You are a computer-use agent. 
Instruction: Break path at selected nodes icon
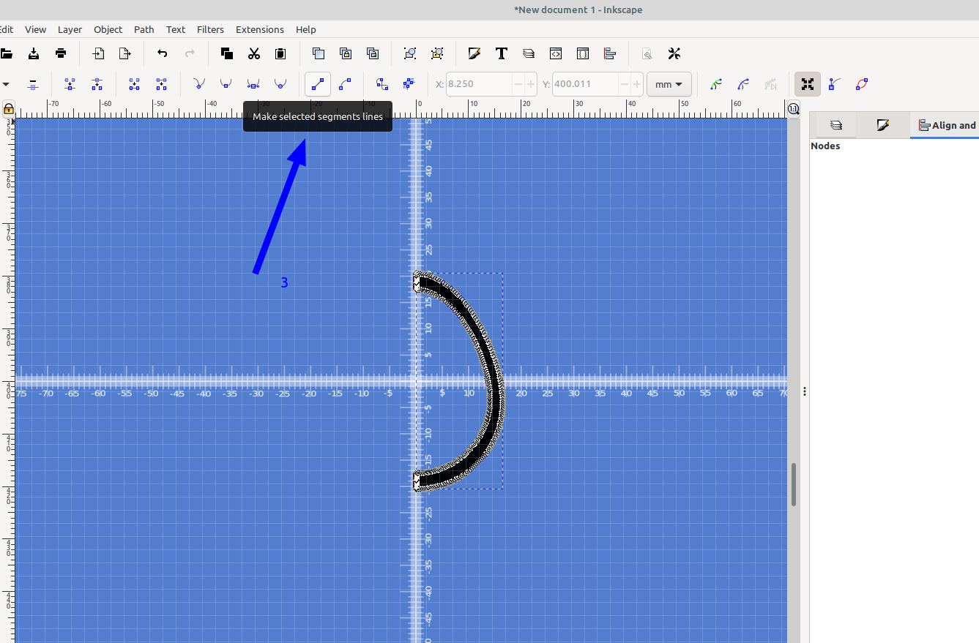97,84
